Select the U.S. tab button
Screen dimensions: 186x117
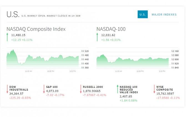pos(142,14)
